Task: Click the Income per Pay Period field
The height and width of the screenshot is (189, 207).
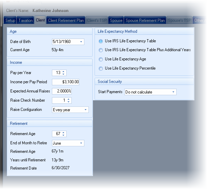Action: 66,82
